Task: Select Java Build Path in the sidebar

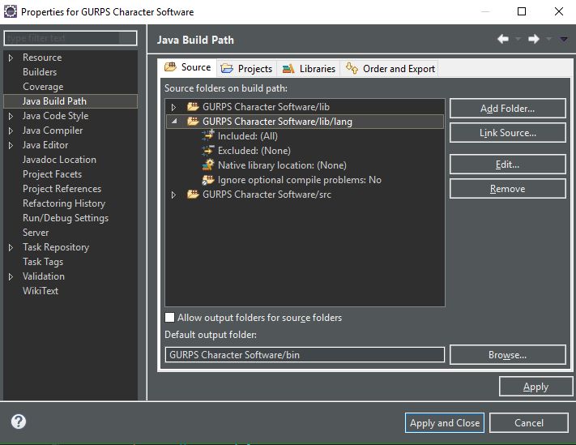Action: (70, 101)
